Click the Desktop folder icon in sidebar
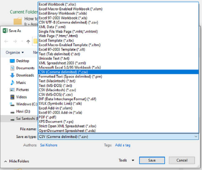 click(x=12, y=61)
